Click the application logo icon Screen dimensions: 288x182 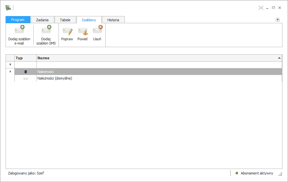click(8, 8)
